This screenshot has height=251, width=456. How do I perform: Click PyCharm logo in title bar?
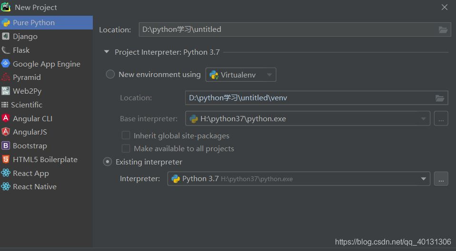[6, 7]
